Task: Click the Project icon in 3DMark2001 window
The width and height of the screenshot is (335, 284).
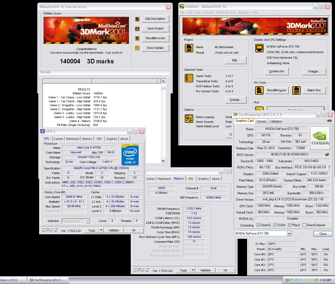Action: point(189,48)
